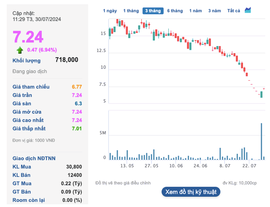This screenshot has width=270, height=207.
Task: Click the green up arrow price icon
Action: click(x=20, y=50)
